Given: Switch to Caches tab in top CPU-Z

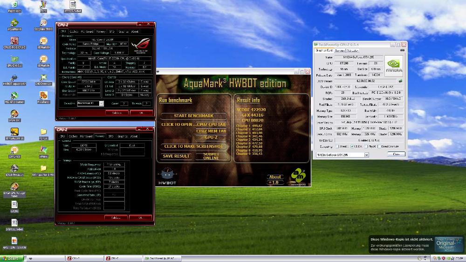Looking at the screenshot, I should (x=74, y=32).
